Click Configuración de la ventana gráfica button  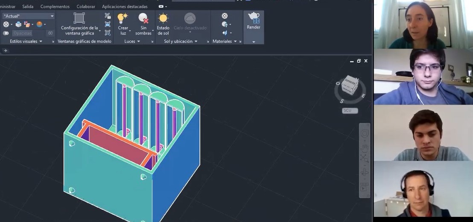click(79, 23)
